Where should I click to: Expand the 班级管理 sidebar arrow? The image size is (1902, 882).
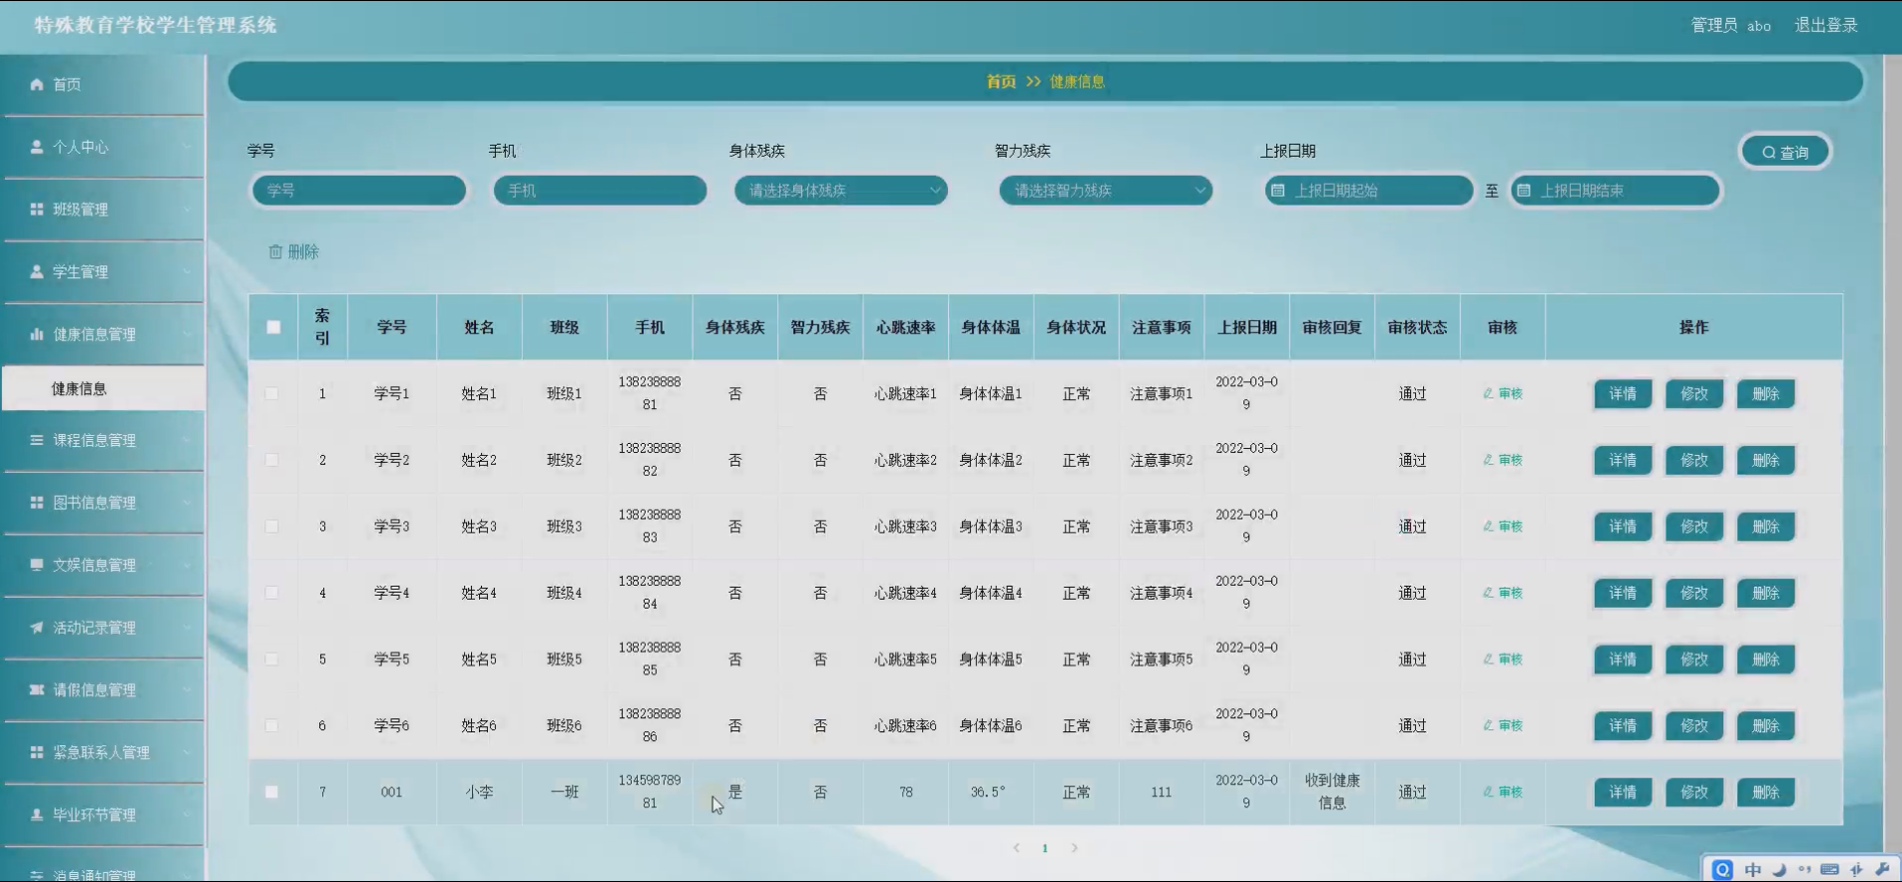point(187,210)
